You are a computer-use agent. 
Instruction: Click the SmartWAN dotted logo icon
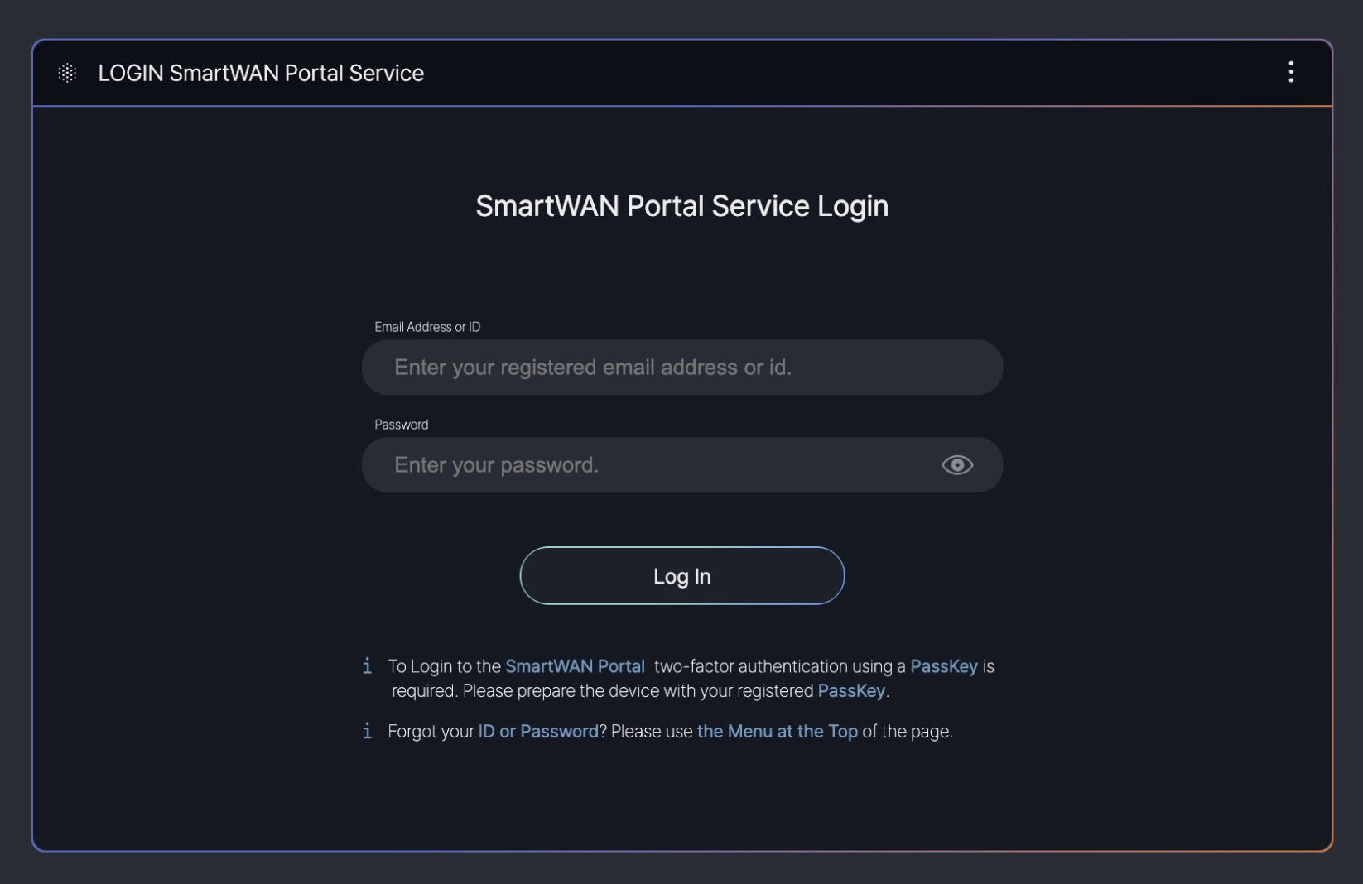click(68, 73)
